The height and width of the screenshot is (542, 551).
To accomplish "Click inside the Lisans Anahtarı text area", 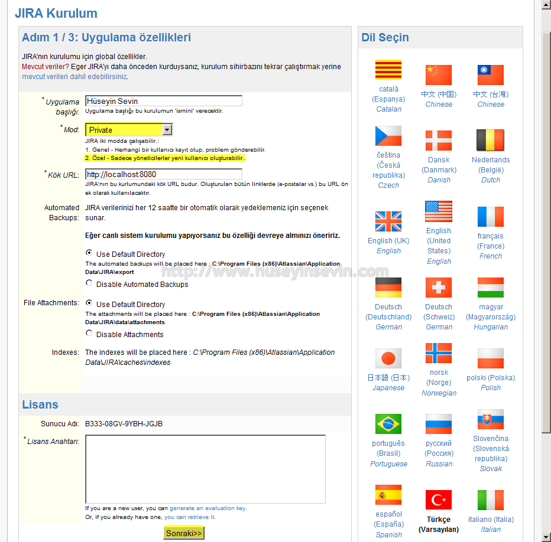I will [x=205, y=469].
